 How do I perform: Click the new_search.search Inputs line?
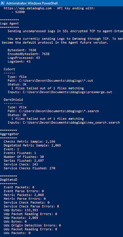[x=64, y=123]
